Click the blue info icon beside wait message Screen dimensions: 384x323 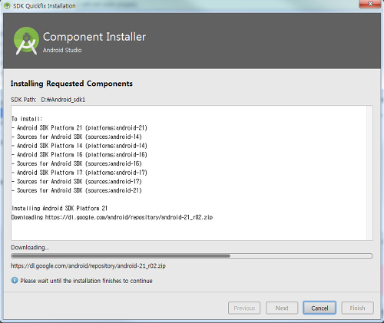pos(15,280)
